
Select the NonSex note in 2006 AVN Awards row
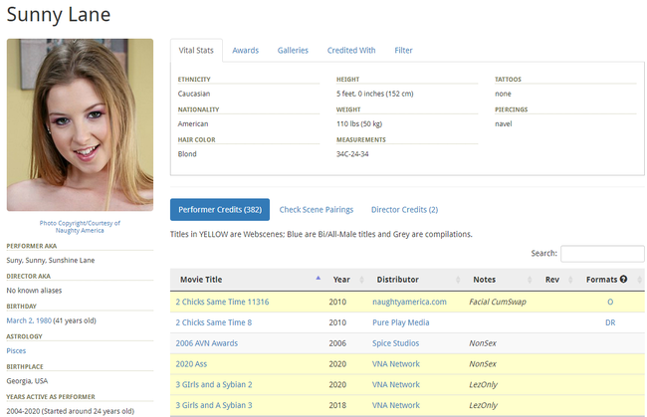[x=483, y=343]
